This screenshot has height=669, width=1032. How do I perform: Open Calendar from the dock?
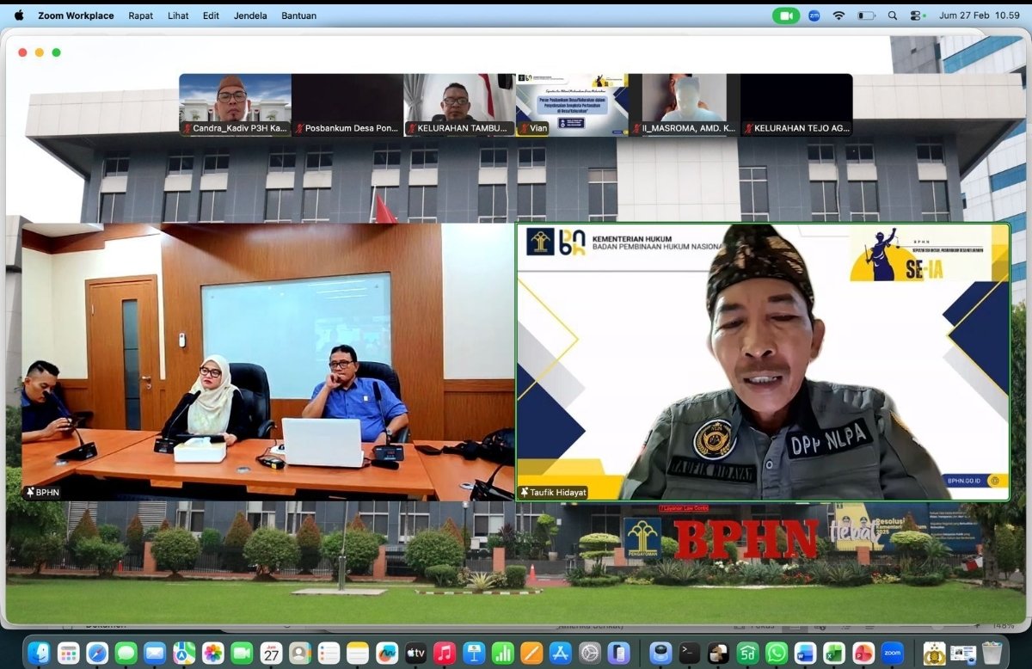click(x=272, y=653)
